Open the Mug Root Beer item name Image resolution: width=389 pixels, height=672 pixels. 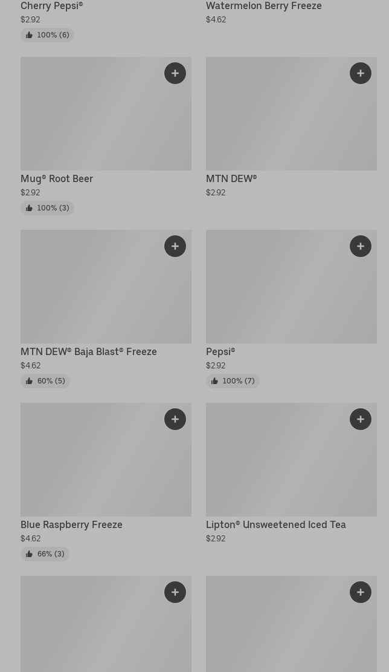point(57,179)
